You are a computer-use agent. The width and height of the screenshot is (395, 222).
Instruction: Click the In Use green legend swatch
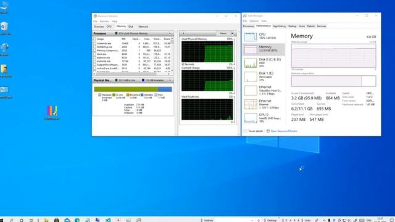(x=114, y=95)
